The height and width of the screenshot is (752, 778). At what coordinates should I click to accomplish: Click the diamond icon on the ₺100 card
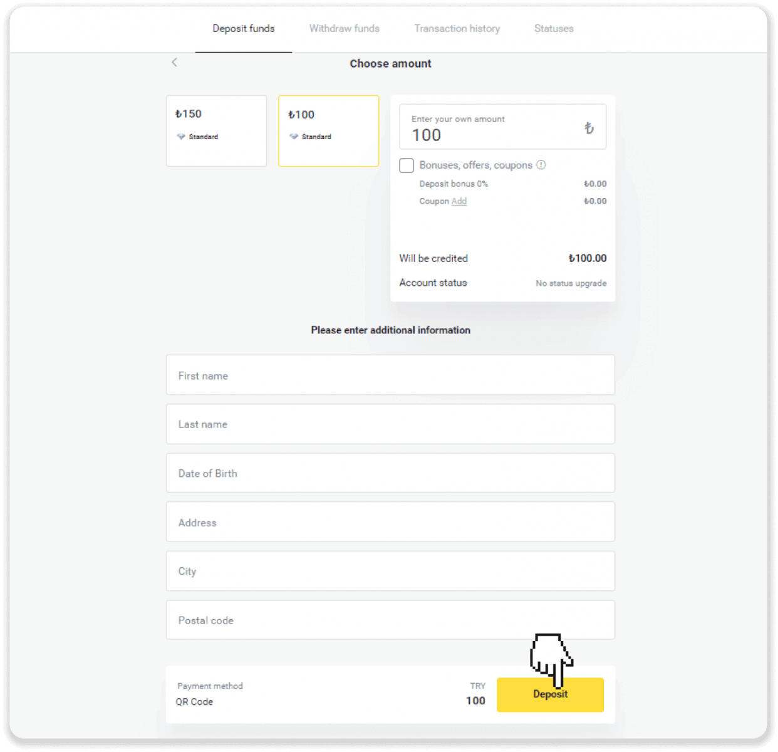[x=294, y=137]
